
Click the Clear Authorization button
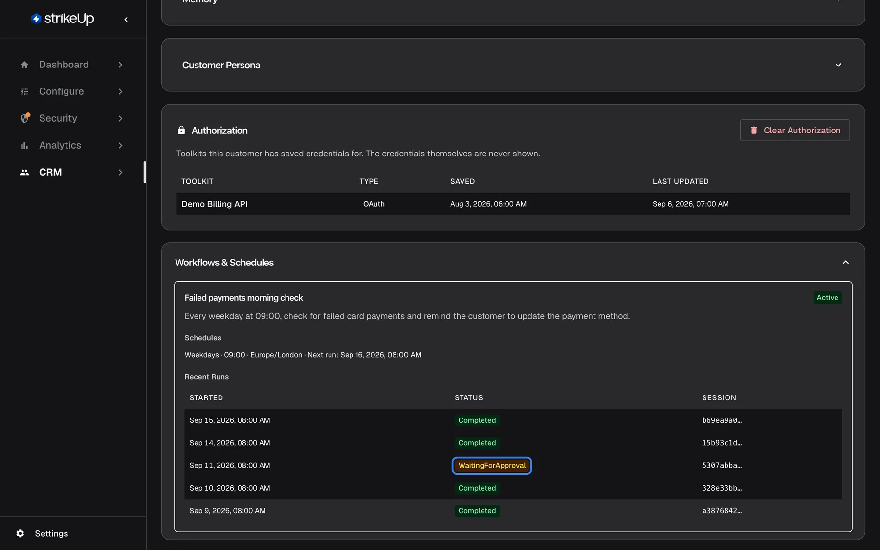point(795,130)
